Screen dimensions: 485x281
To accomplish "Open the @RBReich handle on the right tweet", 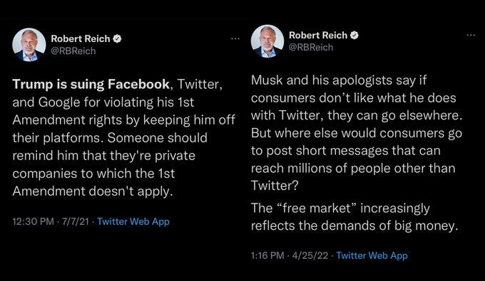I will 311,47.
